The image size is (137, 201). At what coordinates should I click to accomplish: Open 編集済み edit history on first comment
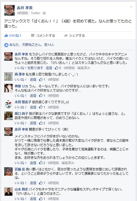[x=84, y=68]
